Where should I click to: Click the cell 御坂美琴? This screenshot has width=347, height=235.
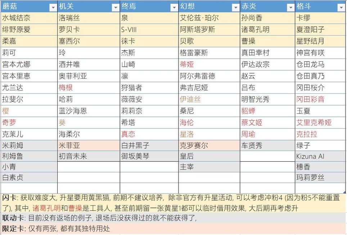tap(149, 156)
